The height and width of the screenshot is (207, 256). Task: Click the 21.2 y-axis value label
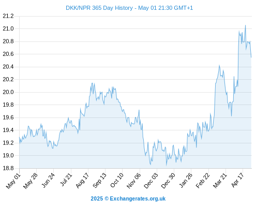click(x=8, y=16)
